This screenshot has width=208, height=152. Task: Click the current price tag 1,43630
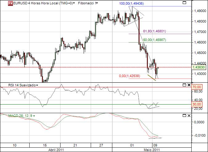(x=198, y=67)
